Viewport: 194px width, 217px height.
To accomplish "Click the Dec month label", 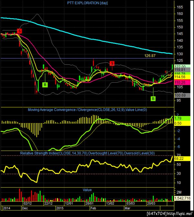I will click(x=25, y=208).
